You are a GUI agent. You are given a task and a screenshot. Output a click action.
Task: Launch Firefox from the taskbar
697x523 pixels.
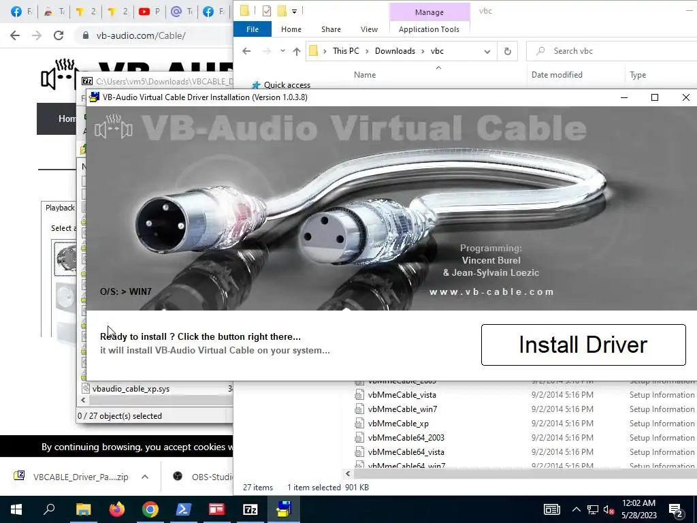click(x=117, y=509)
